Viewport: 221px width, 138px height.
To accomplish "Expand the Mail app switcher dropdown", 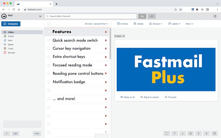I will point(40,16).
